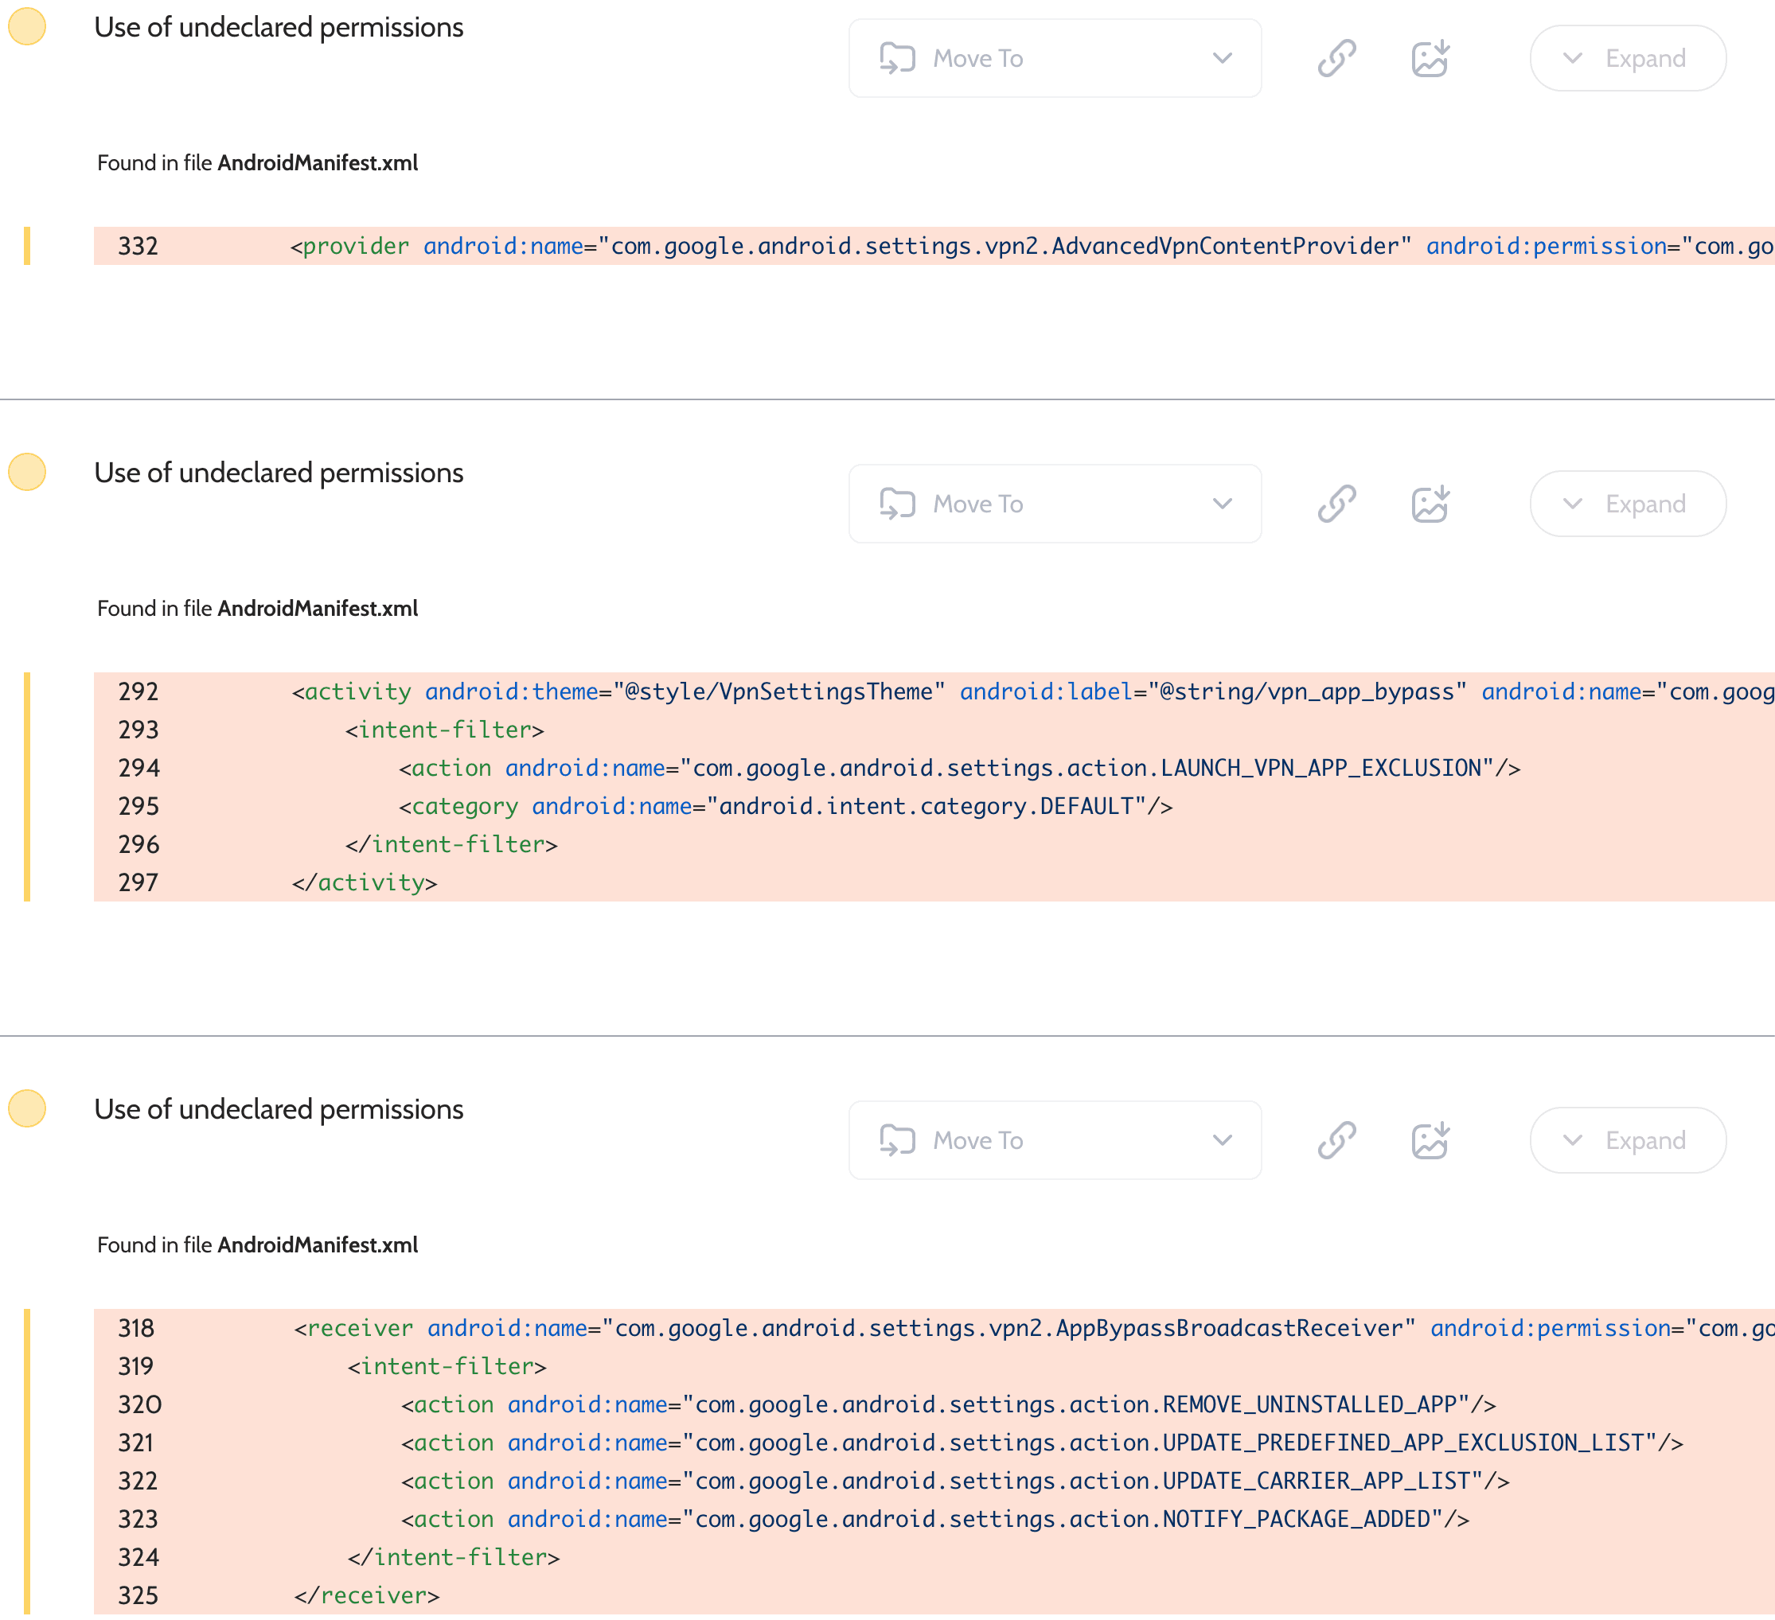Open Move To dropdown for provider finding
Screen dimensions: 1775x1620
click(x=1054, y=58)
